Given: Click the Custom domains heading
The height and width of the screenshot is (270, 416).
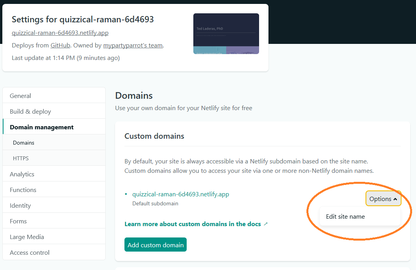Looking at the screenshot, I should [155, 136].
